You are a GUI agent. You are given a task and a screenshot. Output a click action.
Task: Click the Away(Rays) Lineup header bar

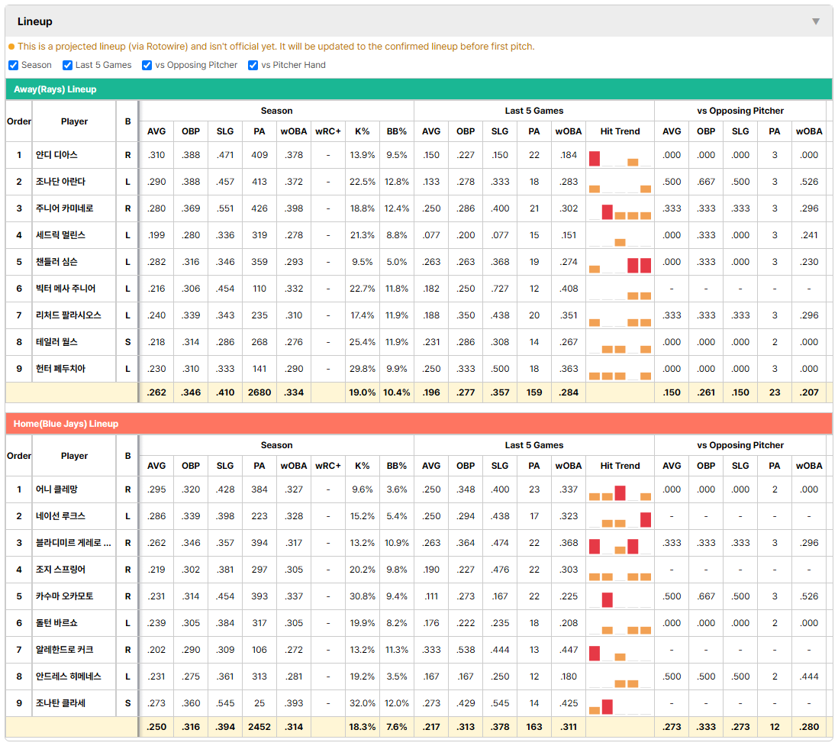[418, 89]
